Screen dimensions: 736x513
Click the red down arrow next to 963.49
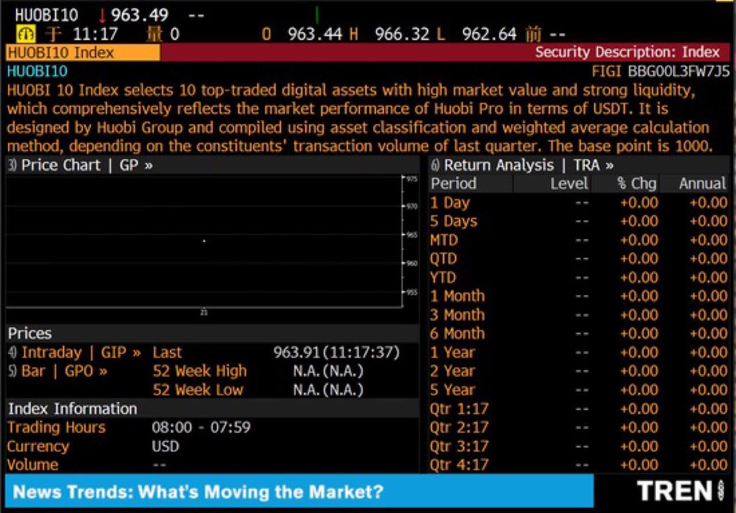pyautogui.click(x=103, y=16)
